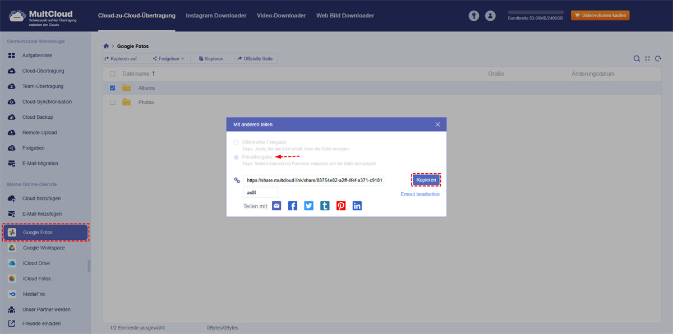Viewport: 673px width, 334px height.
Task: Click Kopieren button in share dialog
Action: coord(426,180)
